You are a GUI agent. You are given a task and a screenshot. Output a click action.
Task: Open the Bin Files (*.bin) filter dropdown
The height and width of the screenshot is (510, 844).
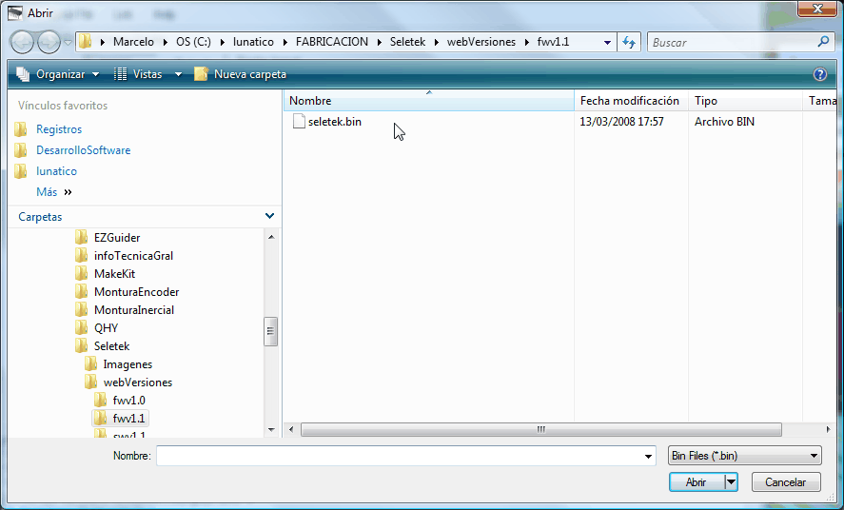pos(744,456)
